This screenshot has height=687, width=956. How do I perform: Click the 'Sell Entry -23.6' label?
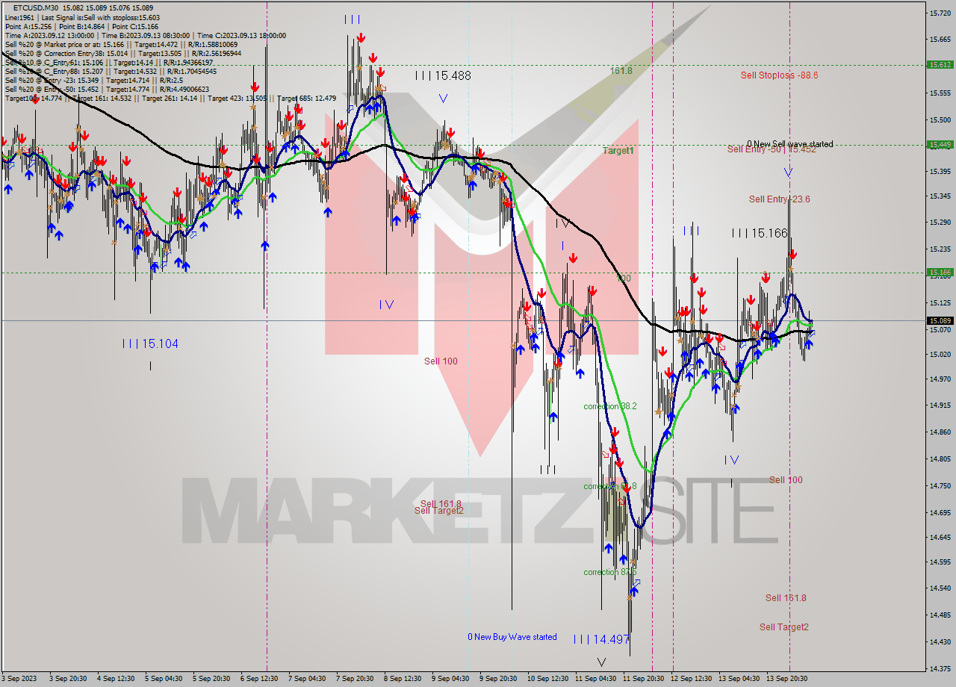tap(779, 199)
